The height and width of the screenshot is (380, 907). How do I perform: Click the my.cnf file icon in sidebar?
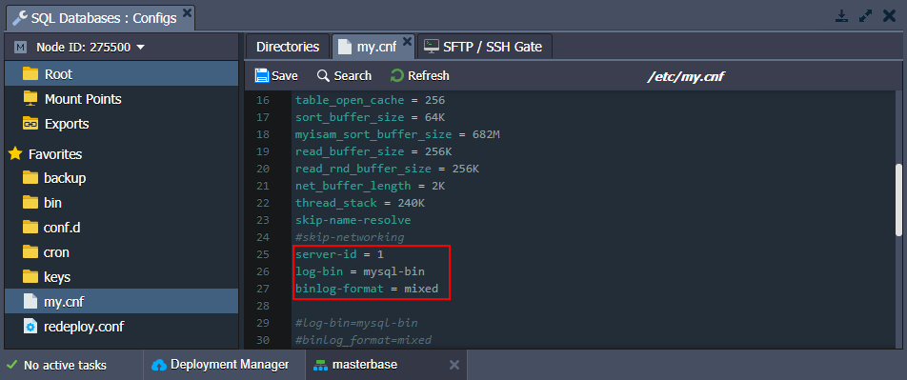(x=30, y=301)
